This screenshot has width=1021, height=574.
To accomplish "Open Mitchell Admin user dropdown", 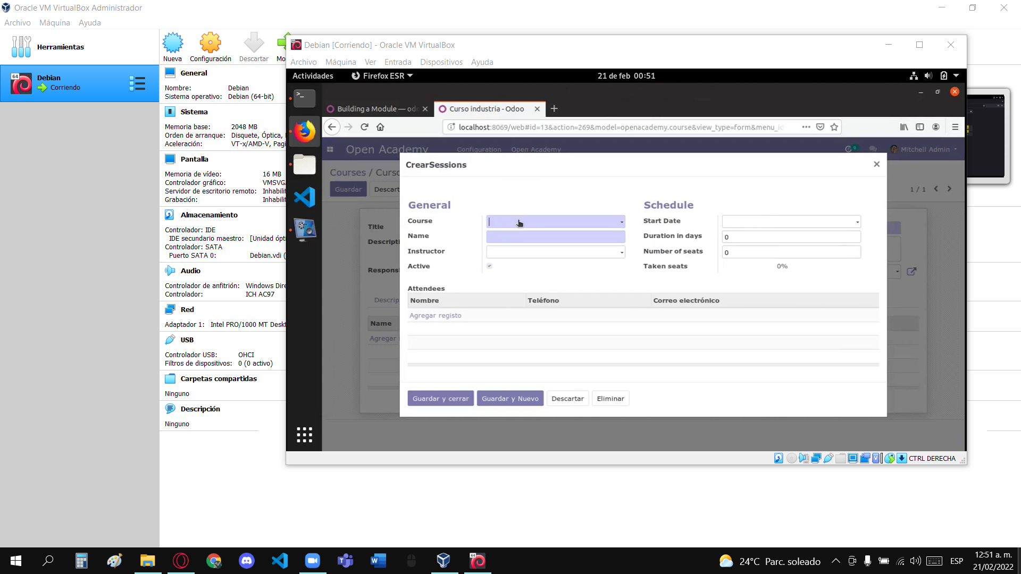I will click(924, 149).
